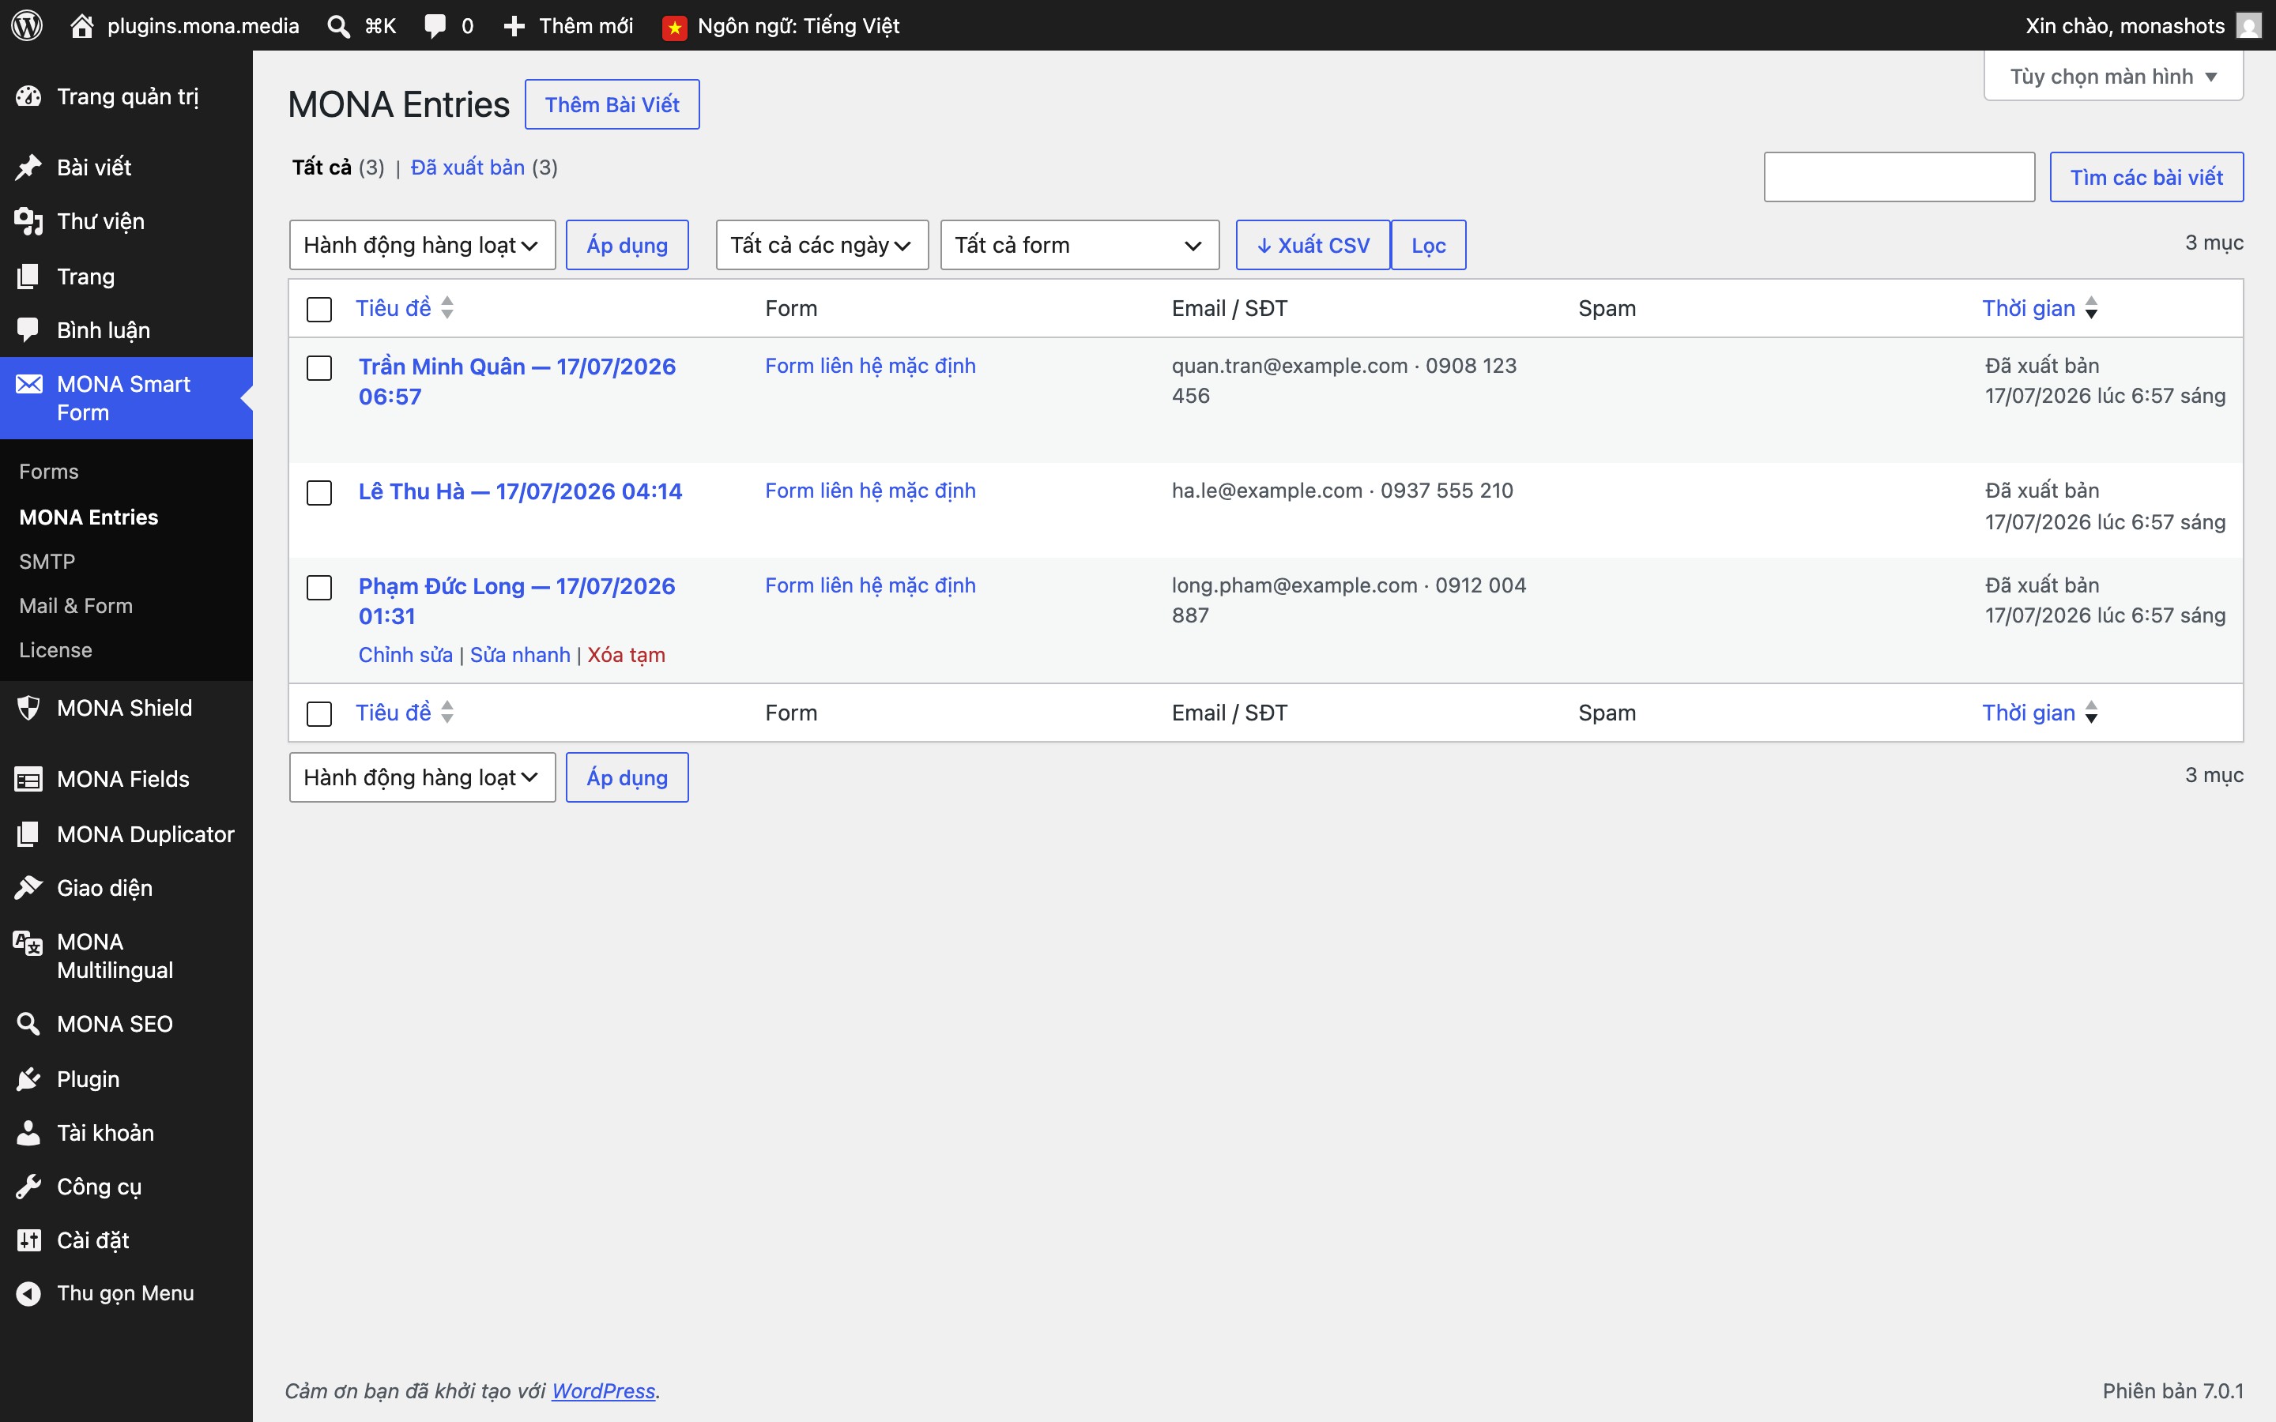Go to the Mail & Form submenu
Screen dimensions: 2276x1422
point(76,606)
